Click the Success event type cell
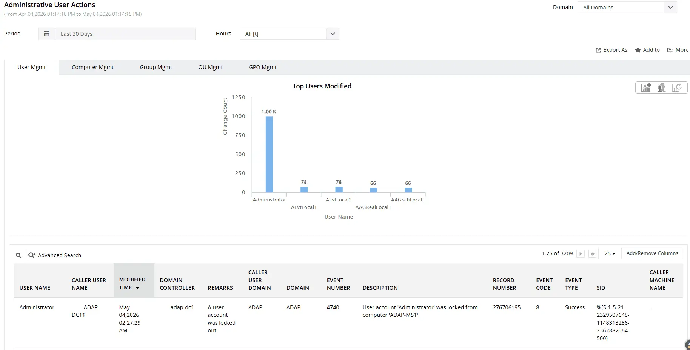The width and height of the screenshot is (690, 350). (x=575, y=307)
